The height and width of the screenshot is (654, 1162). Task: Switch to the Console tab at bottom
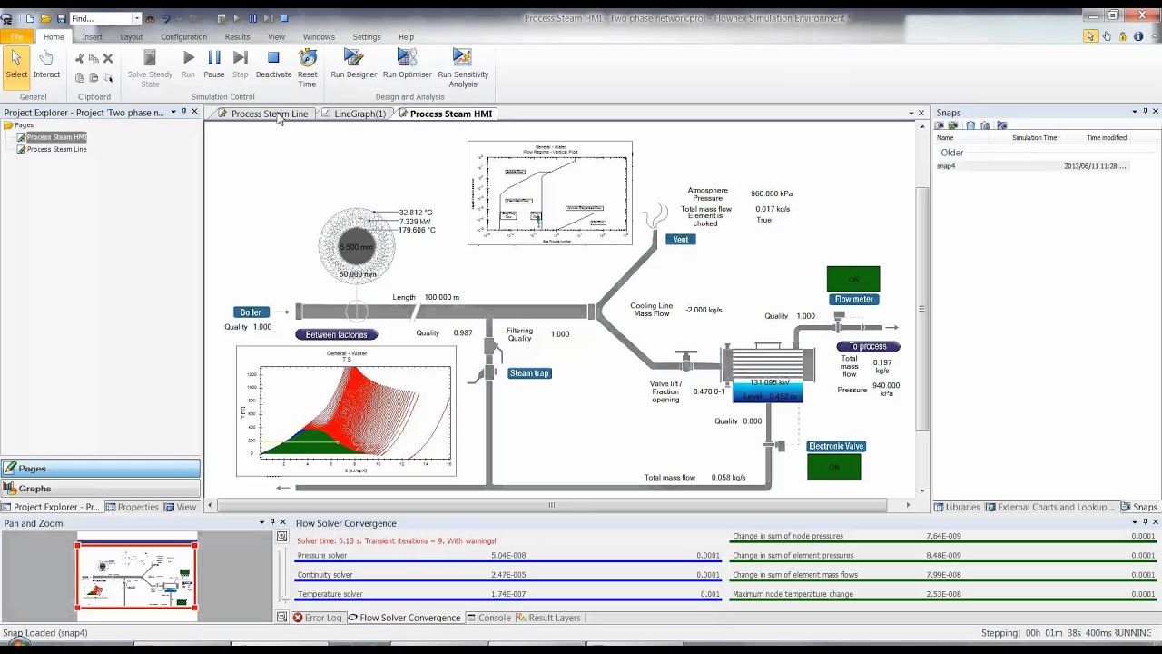[490, 618]
